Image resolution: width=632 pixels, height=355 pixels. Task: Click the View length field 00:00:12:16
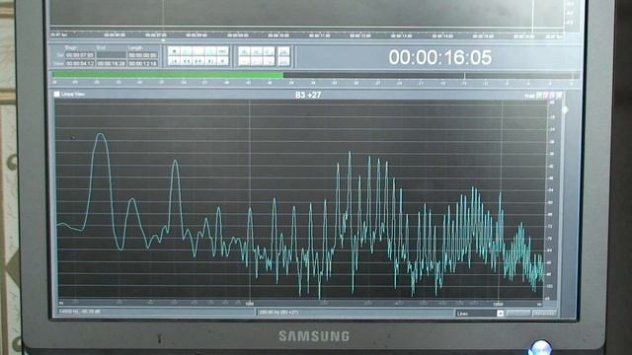coord(142,63)
